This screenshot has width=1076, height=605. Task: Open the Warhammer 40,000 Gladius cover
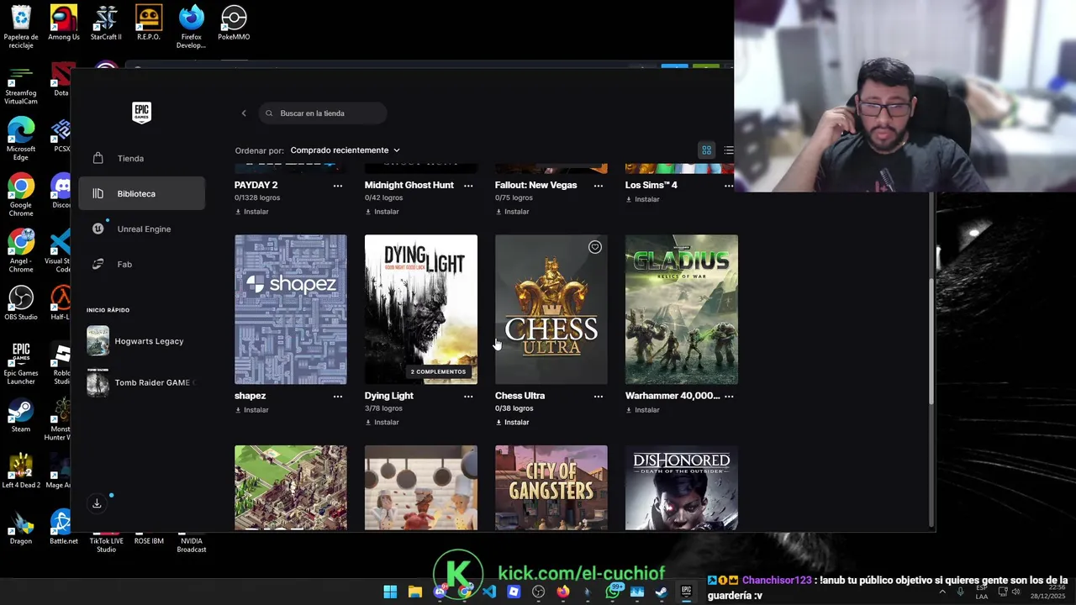682,309
